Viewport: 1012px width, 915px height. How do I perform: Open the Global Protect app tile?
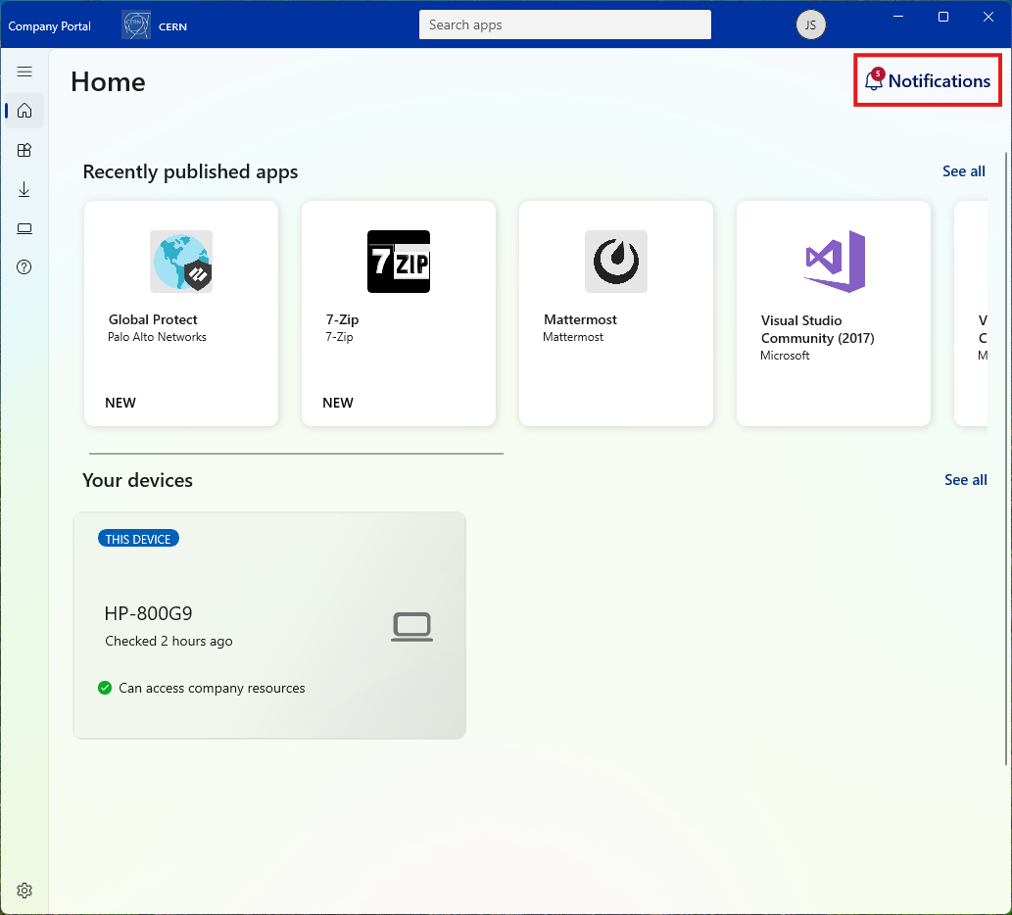point(181,313)
